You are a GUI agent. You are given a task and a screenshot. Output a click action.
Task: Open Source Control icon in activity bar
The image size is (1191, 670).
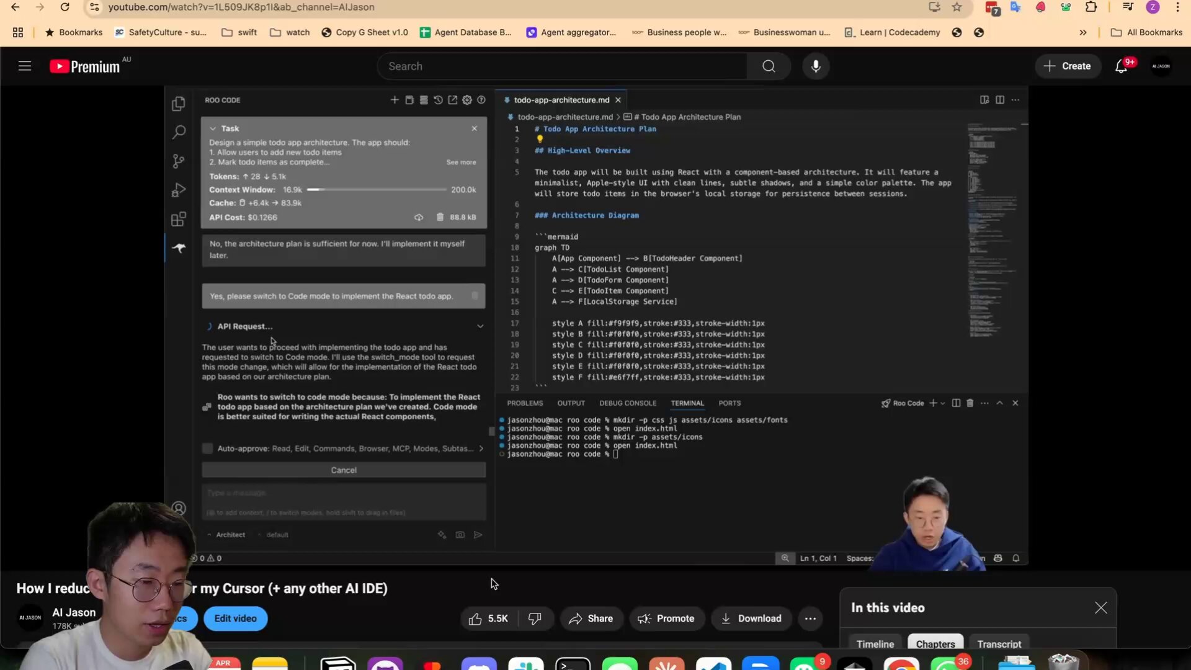coord(179,161)
